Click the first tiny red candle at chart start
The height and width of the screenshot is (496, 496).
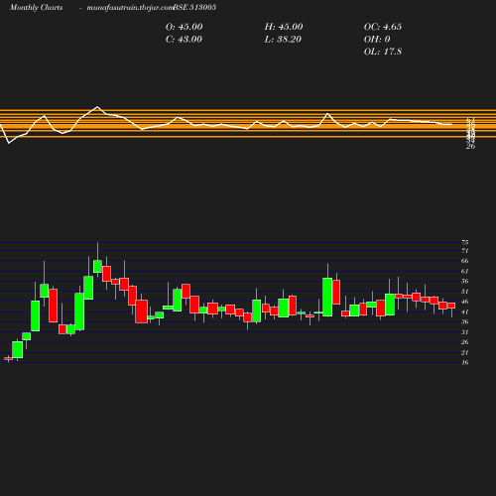(x=8, y=358)
